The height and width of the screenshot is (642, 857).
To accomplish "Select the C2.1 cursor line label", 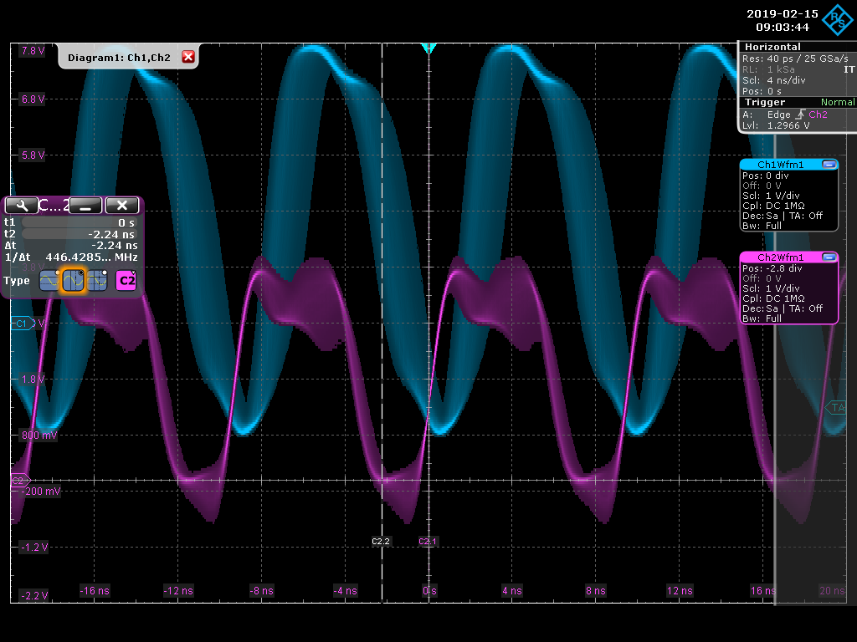I will [428, 542].
